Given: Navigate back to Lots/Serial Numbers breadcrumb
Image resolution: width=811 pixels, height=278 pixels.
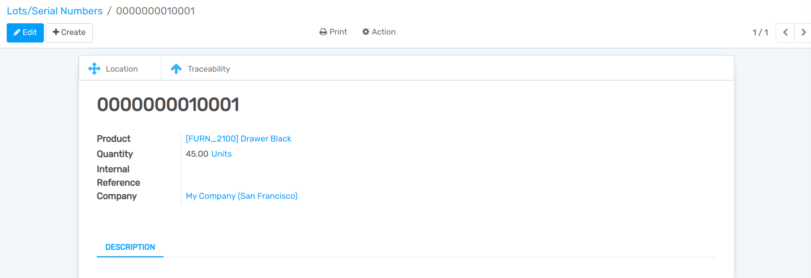Looking at the screenshot, I should pyautogui.click(x=55, y=11).
